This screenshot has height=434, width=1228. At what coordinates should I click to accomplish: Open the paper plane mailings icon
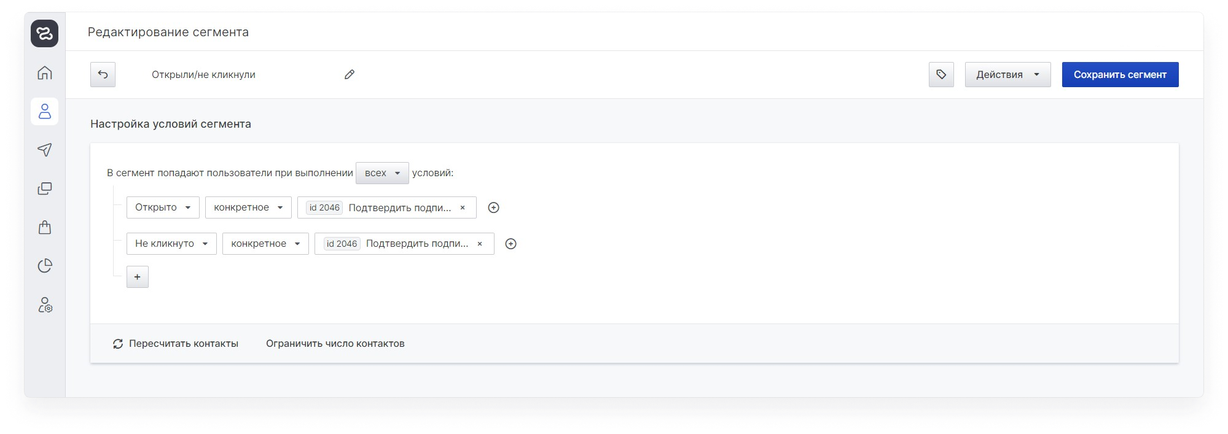pos(45,150)
